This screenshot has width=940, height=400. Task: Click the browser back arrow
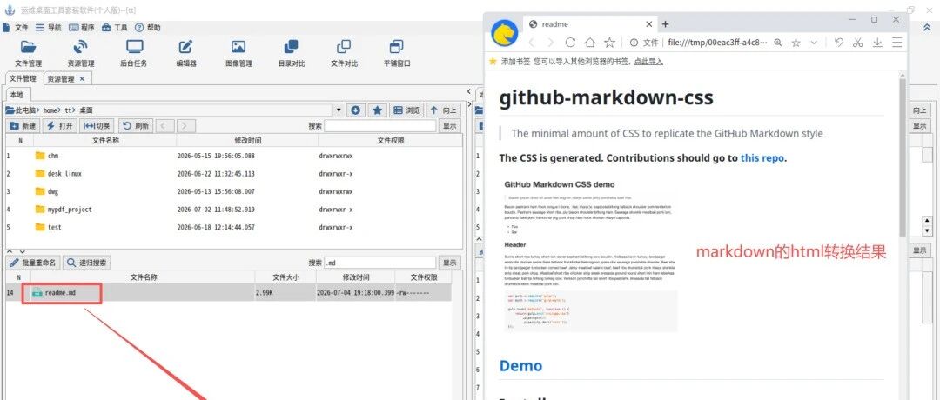tap(532, 43)
